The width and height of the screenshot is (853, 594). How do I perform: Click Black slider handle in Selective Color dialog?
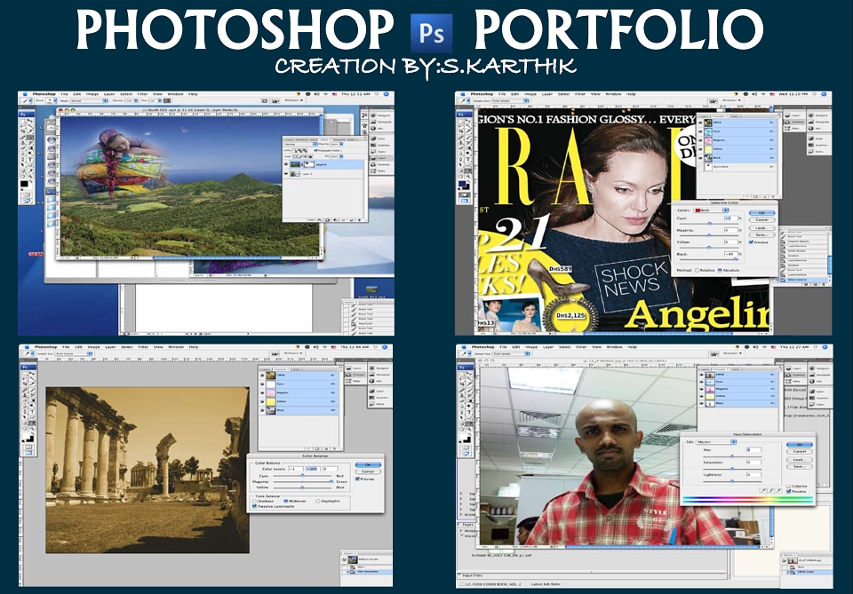pos(736,259)
